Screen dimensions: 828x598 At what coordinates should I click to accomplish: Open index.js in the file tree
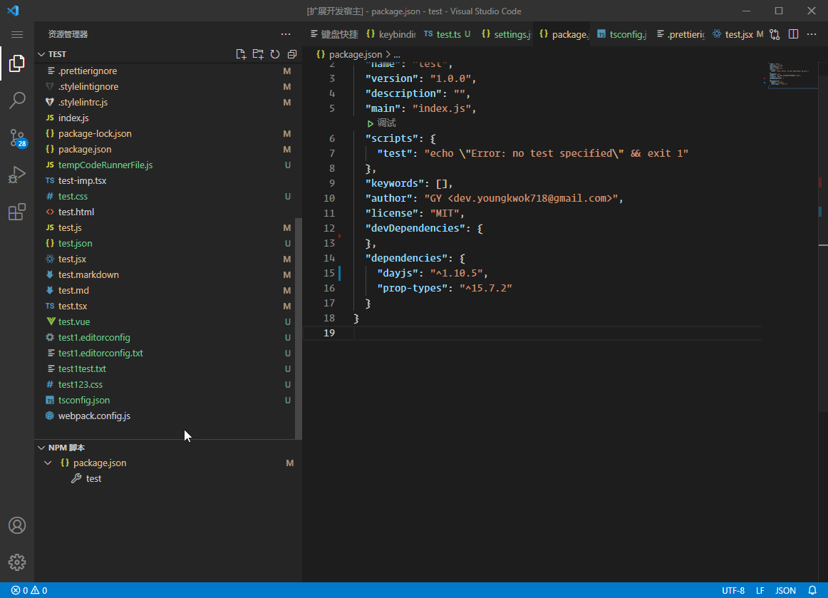tap(166, 118)
